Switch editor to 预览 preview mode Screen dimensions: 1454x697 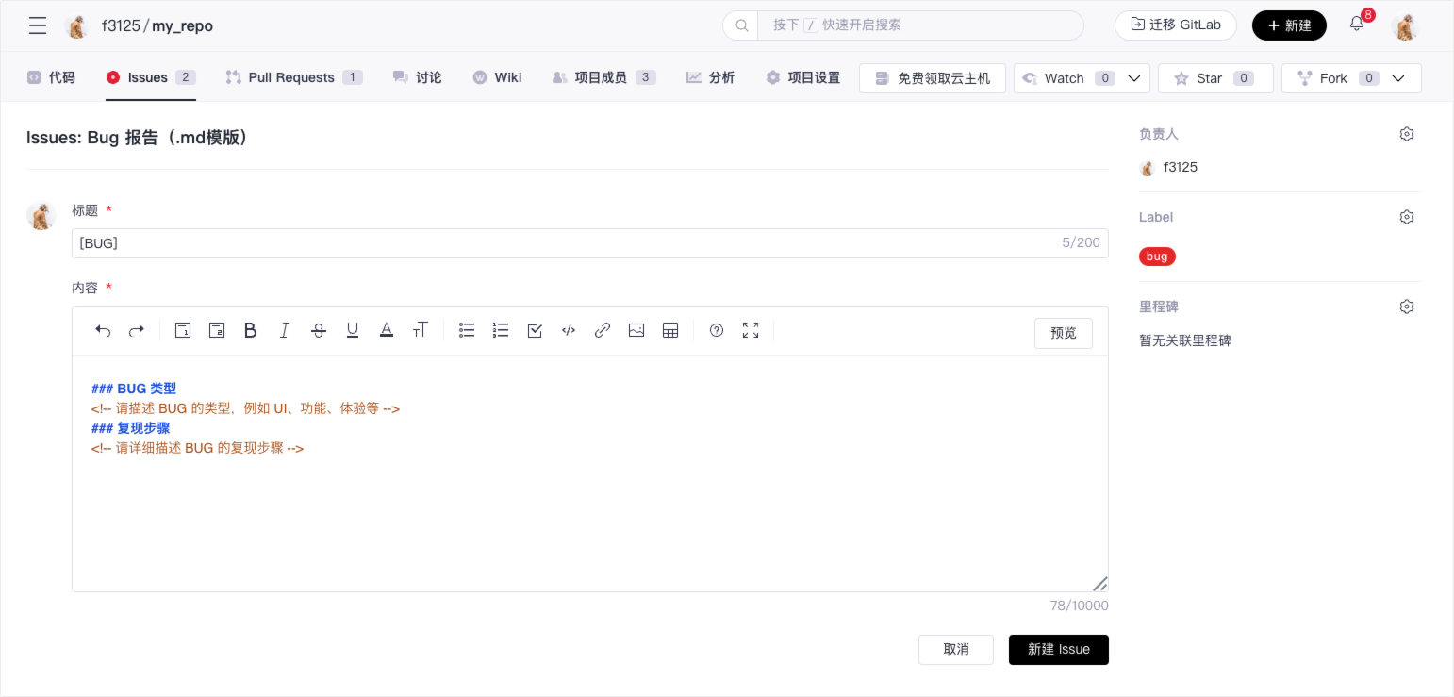click(1063, 333)
